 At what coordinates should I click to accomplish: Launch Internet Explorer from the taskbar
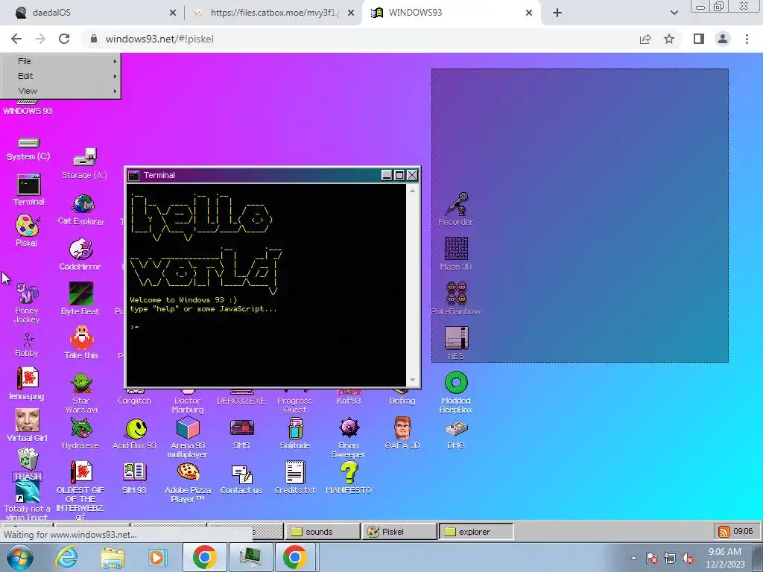pos(66,557)
